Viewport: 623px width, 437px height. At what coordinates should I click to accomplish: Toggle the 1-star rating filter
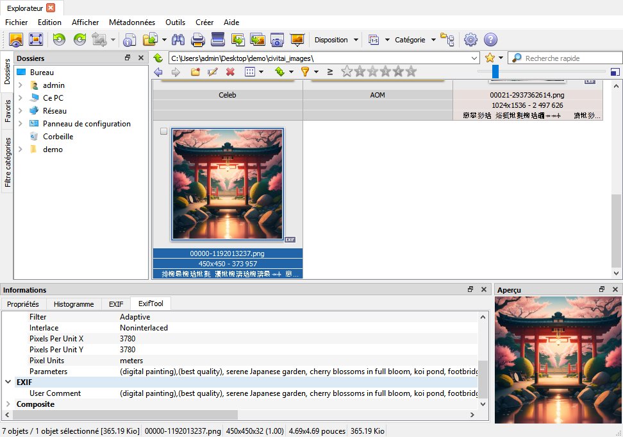[x=360, y=72]
